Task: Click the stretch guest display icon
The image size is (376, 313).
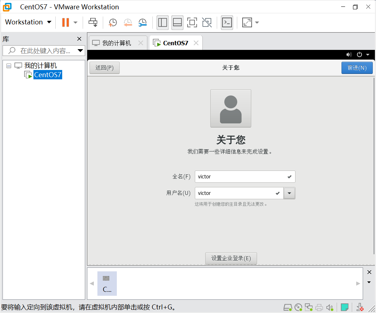Action: coord(247,23)
